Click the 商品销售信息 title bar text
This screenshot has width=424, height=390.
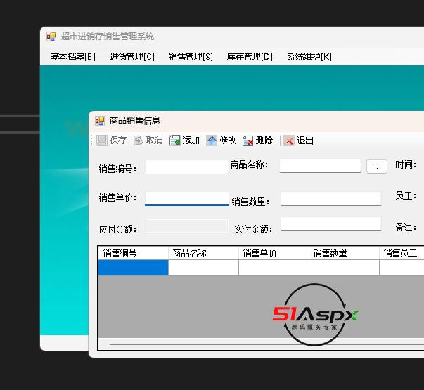point(135,121)
